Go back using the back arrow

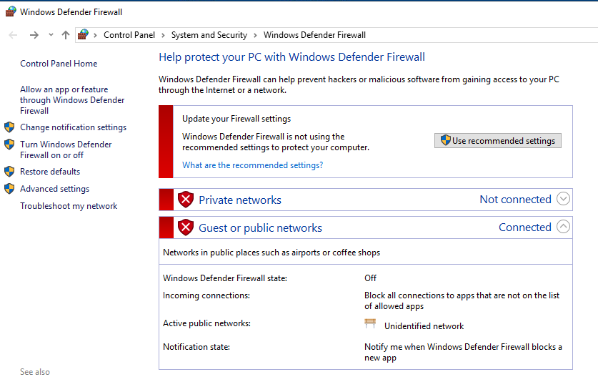(13, 35)
